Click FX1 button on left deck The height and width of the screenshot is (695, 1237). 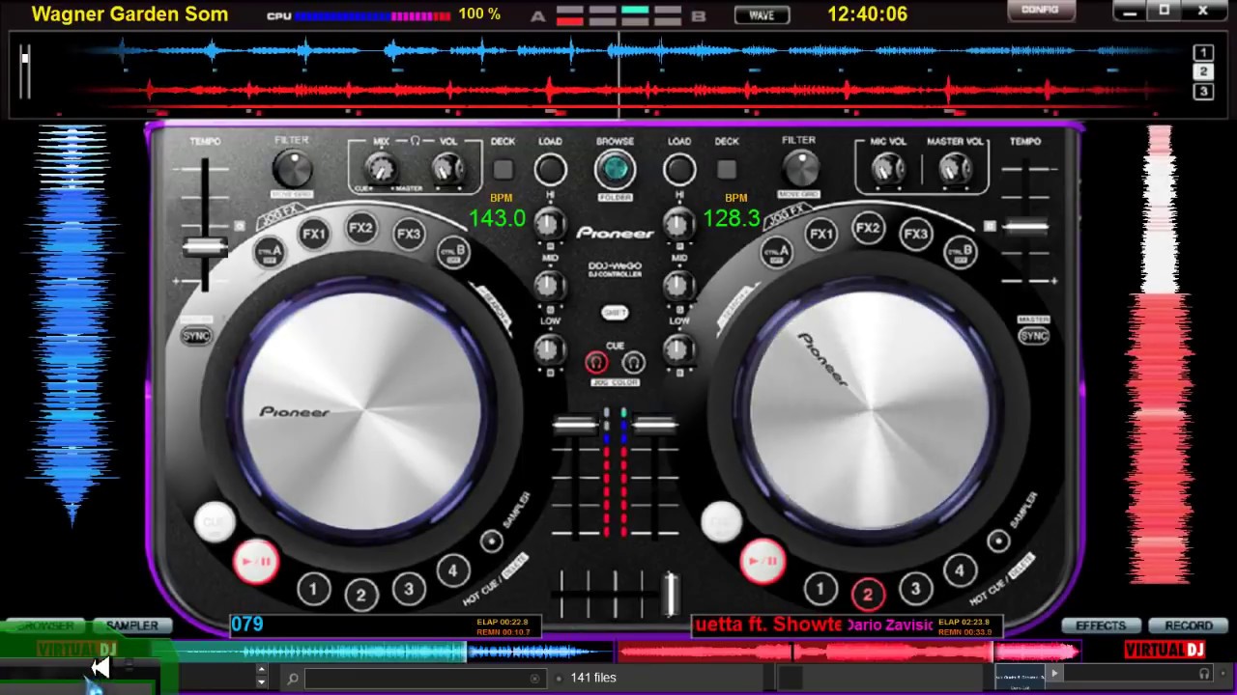coord(314,234)
